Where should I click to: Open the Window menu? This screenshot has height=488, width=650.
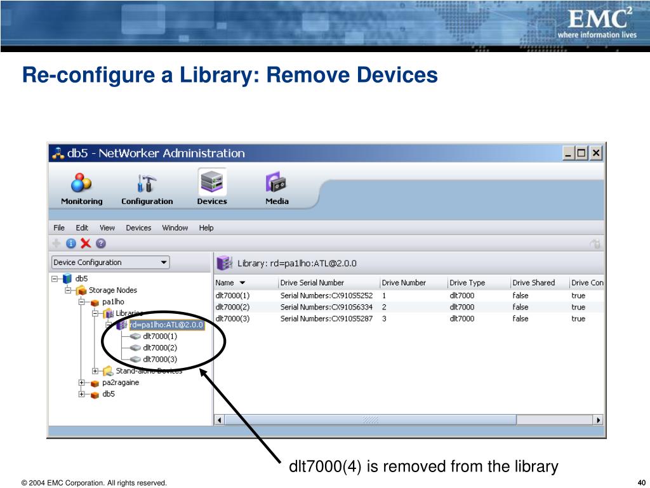pos(175,228)
